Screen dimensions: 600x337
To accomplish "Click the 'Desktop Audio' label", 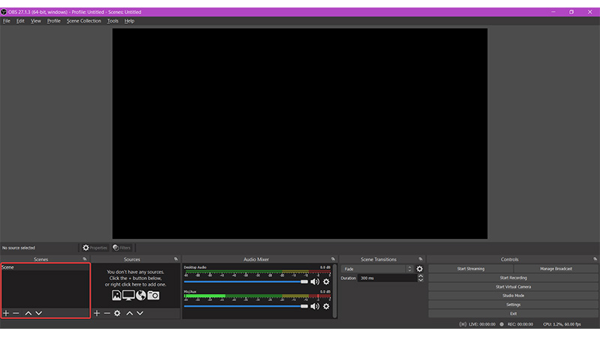I will pyautogui.click(x=195, y=267).
